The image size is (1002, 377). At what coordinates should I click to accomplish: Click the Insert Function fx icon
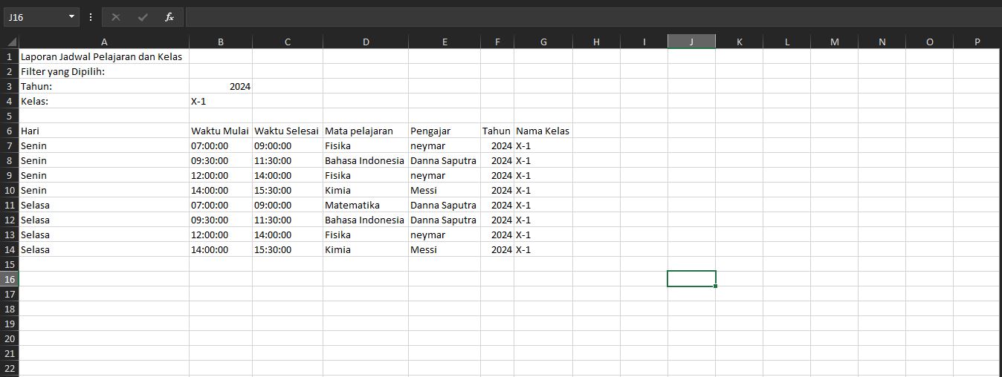point(169,17)
